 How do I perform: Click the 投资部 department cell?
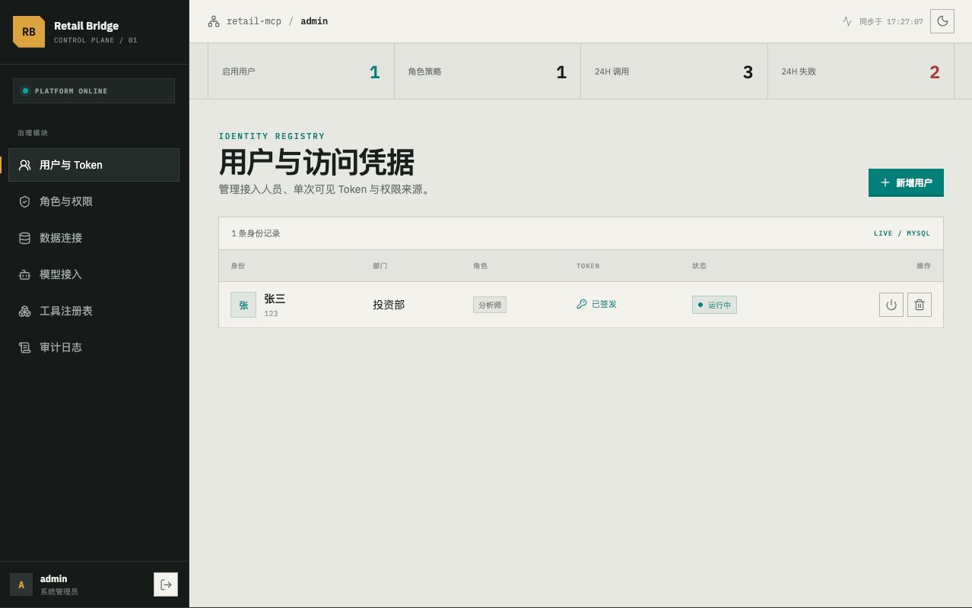click(x=389, y=305)
